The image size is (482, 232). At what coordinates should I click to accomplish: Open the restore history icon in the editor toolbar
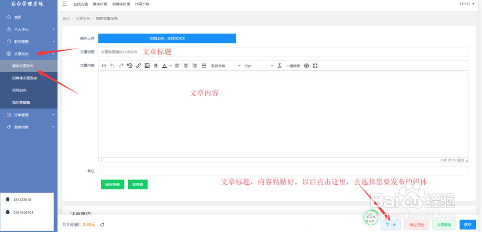pyautogui.click(x=130, y=65)
